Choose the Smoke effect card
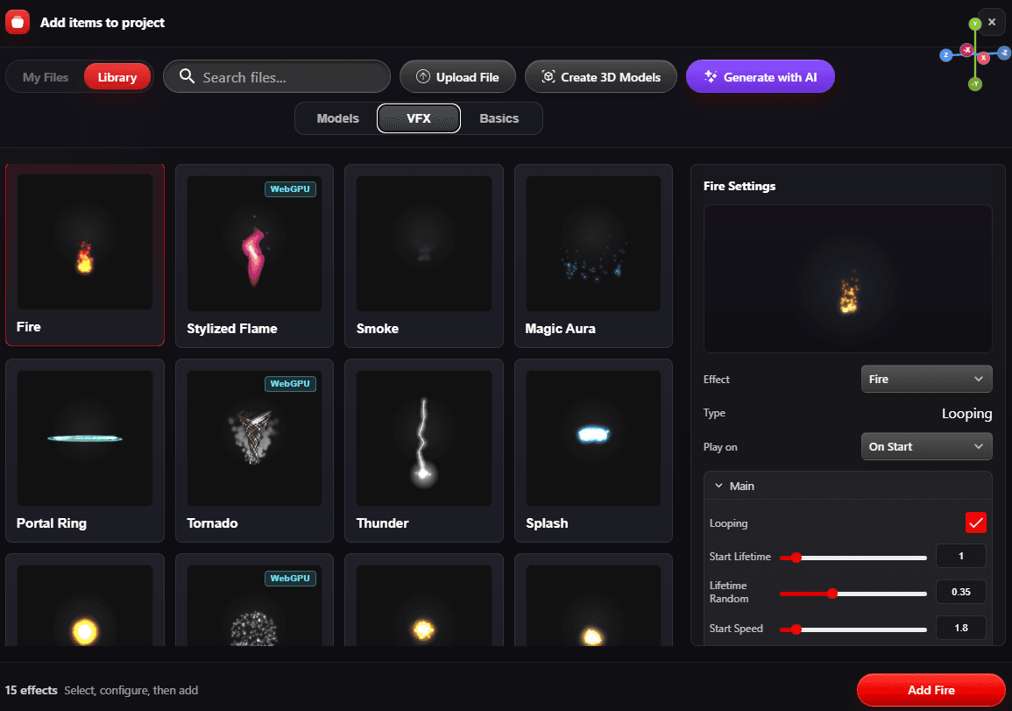Screen dimensions: 1012x711 (x=424, y=256)
